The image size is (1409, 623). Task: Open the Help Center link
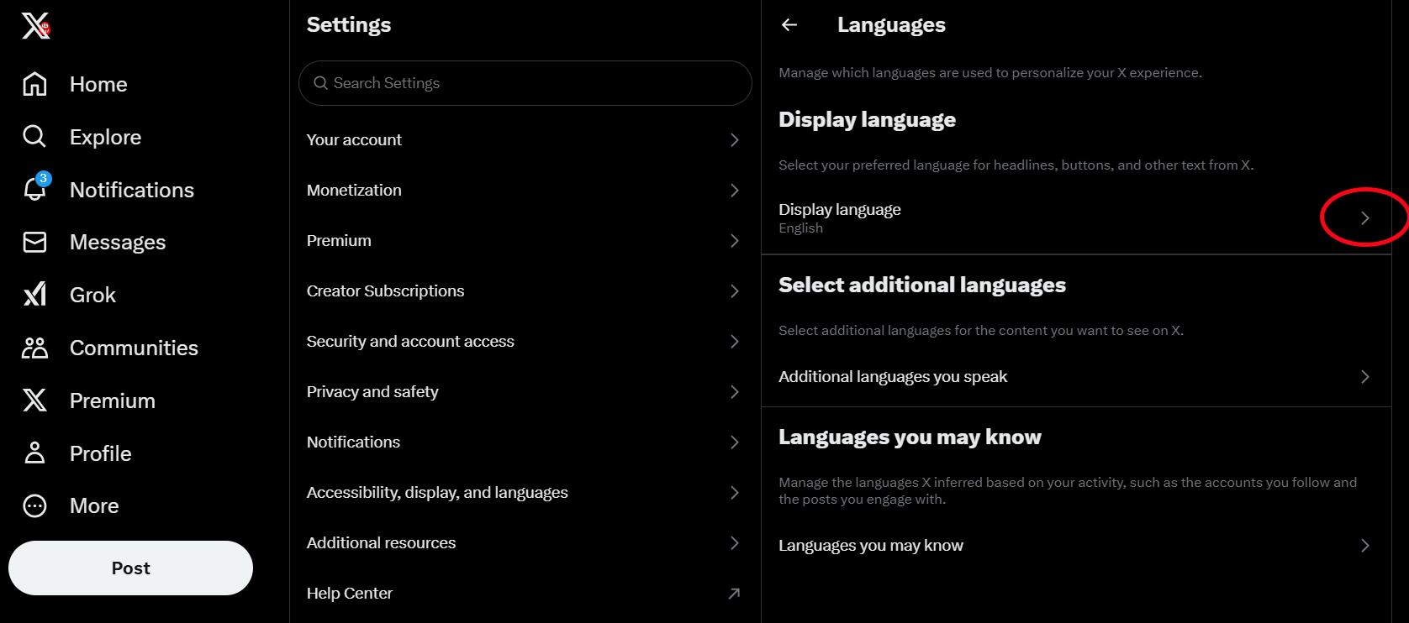tap(523, 594)
